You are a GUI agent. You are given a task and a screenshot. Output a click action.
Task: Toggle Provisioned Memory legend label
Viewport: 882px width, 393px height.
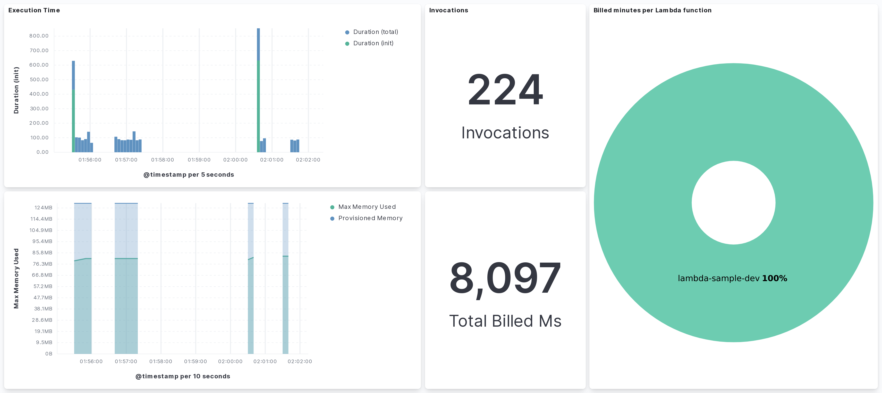[x=370, y=218]
